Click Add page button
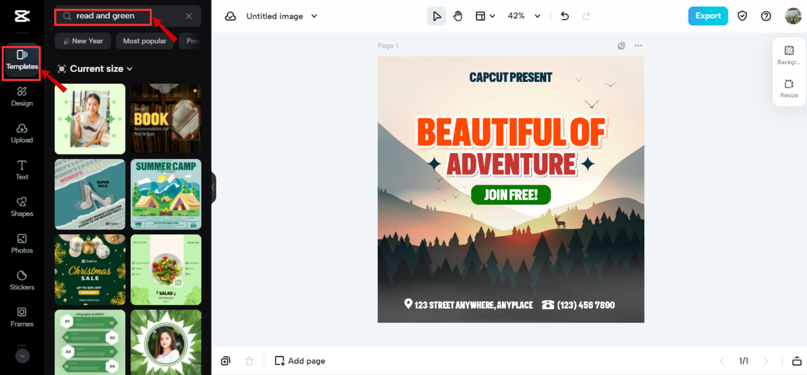The image size is (807, 375). click(300, 361)
